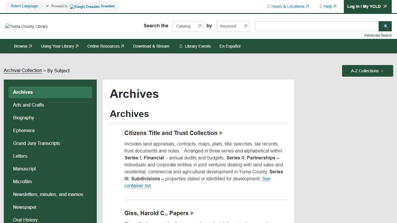Click the external-link icon next to Online Resources
397x223 pixels.
coord(123,46)
